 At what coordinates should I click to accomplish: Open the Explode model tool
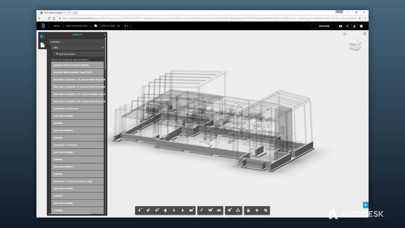point(238,210)
